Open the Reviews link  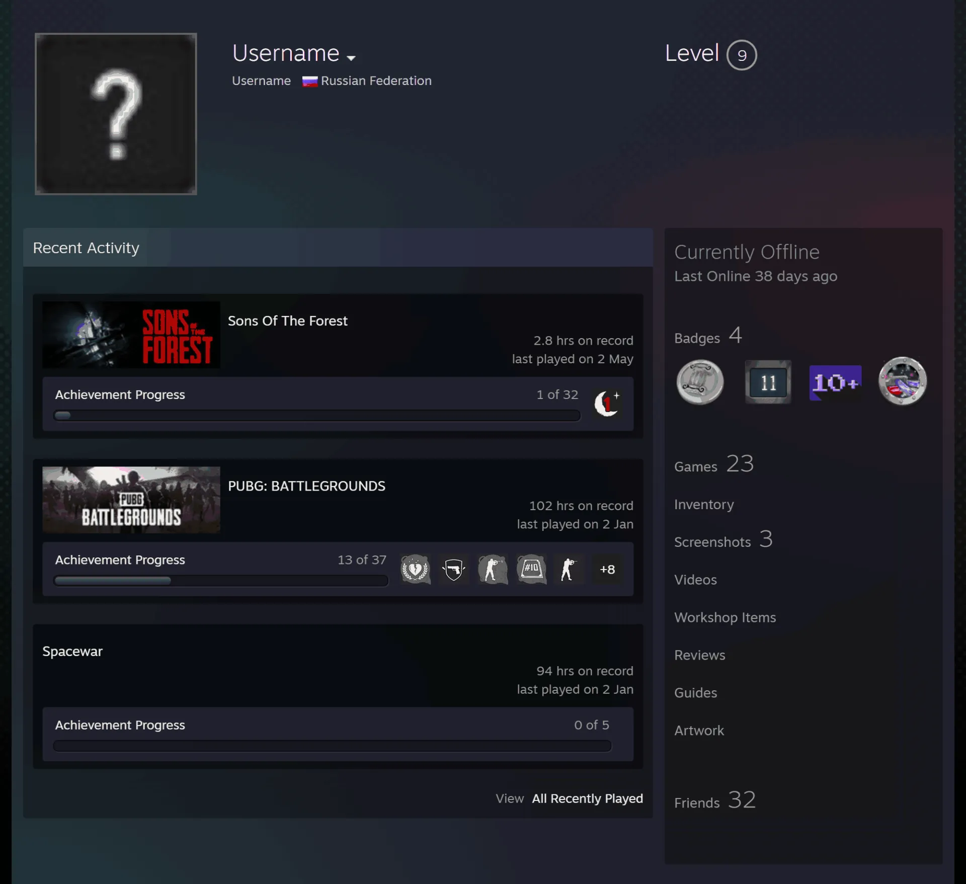coord(699,655)
